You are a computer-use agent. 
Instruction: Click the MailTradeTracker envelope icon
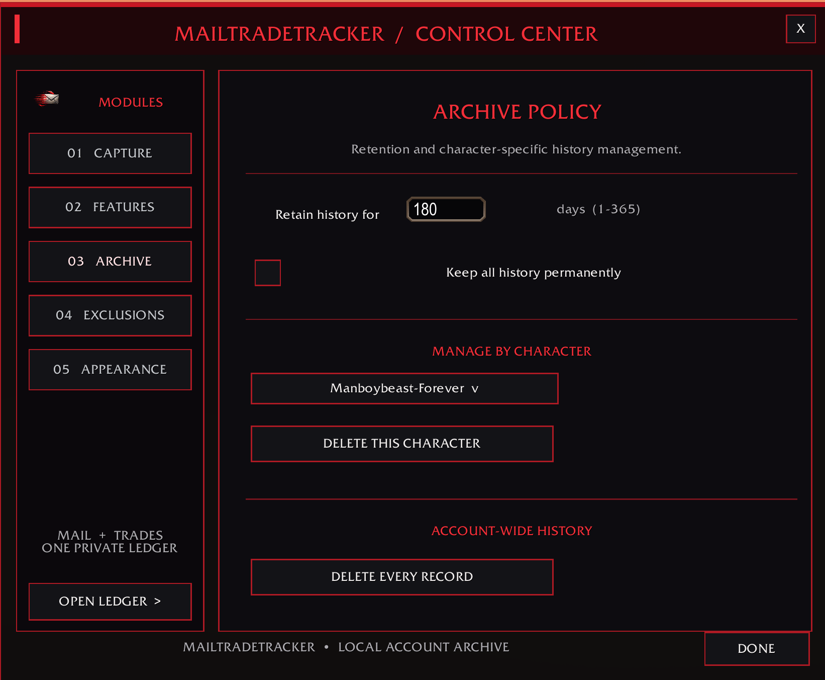pyautogui.click(x=47, y=99)
